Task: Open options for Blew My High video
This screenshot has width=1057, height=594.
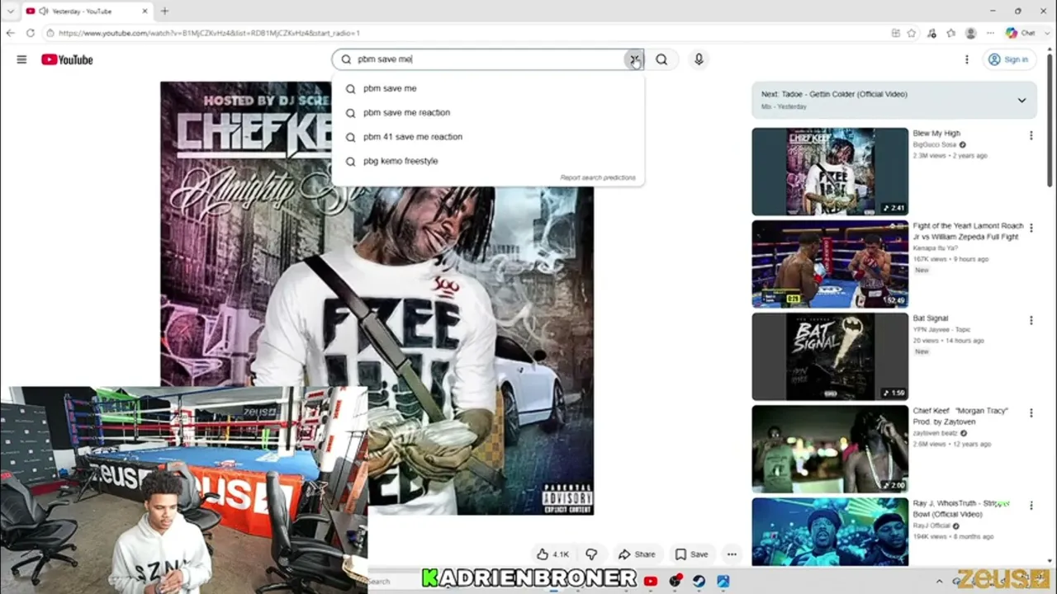Action: coord(1031,135)
